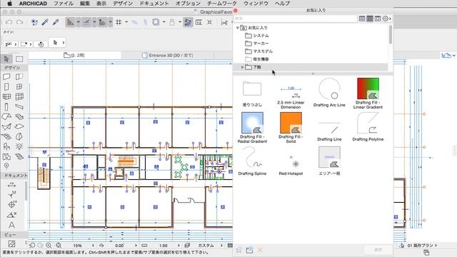
Task: Select the マーカー folder in tree
Action: tap(257, 44)
